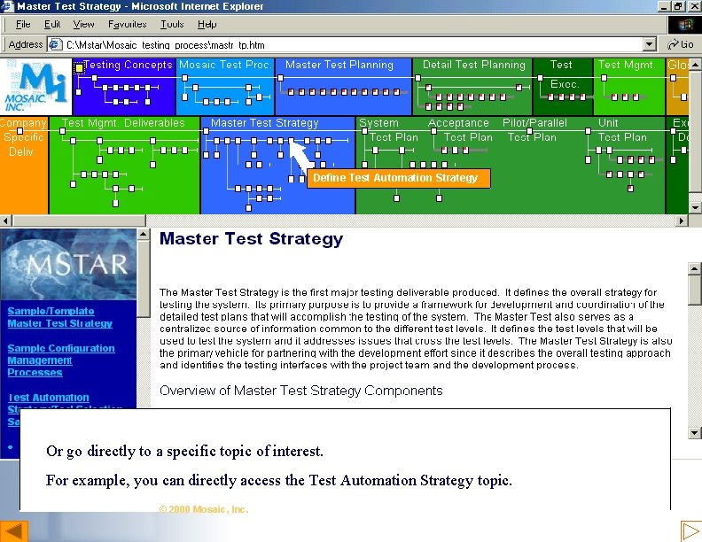This screenshot has width=702, height=542.
Task: Open the Help menu
Action: (207, 24)
